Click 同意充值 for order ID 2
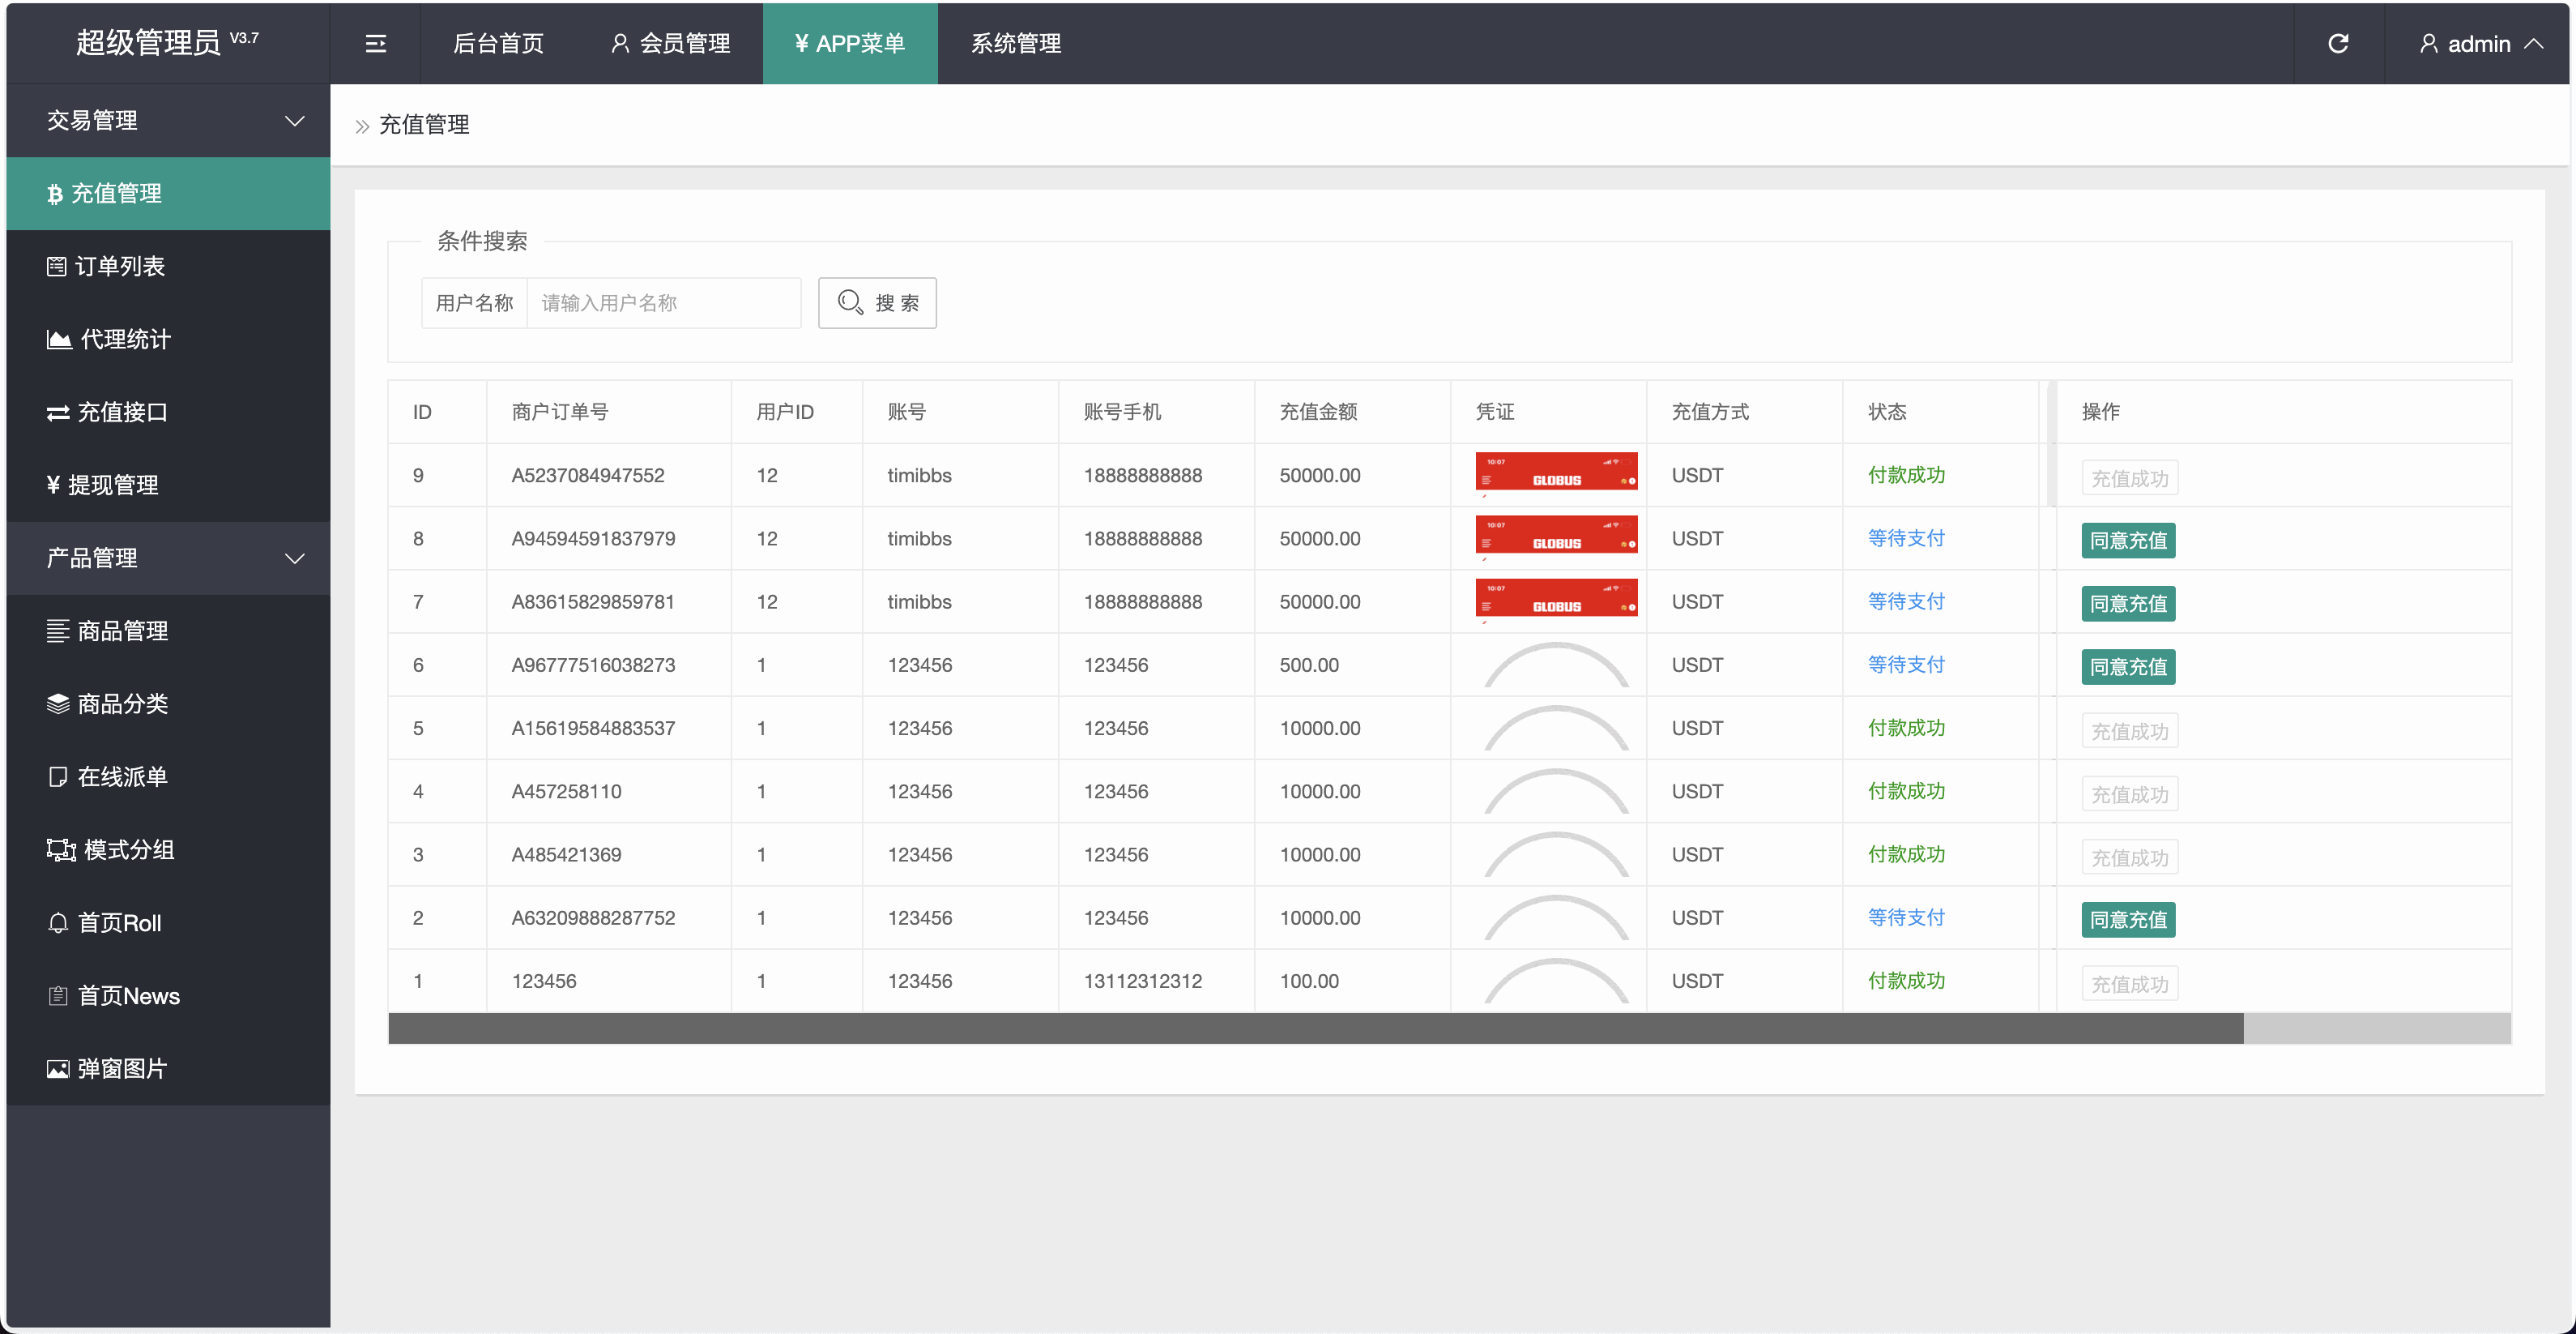This screenshot has width=2576, height=1334. [x=2127, y=920]
